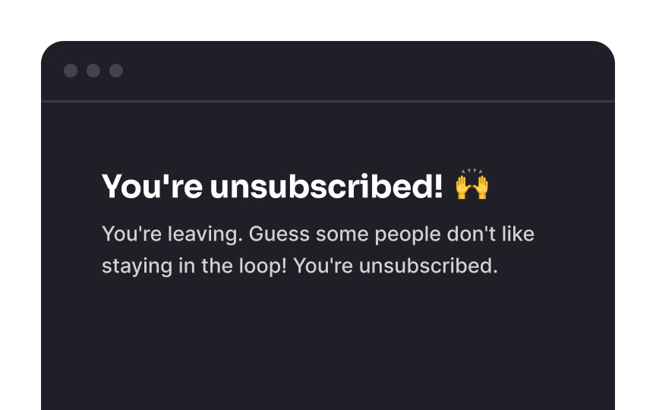Click the word "some" in the paragraph

tap(342, 235)
